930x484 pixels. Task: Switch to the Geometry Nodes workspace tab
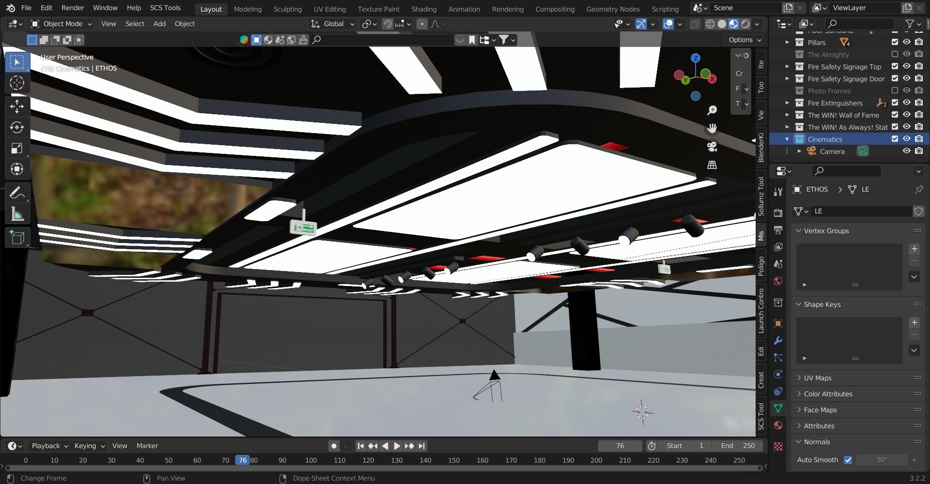tap(613, 9)
